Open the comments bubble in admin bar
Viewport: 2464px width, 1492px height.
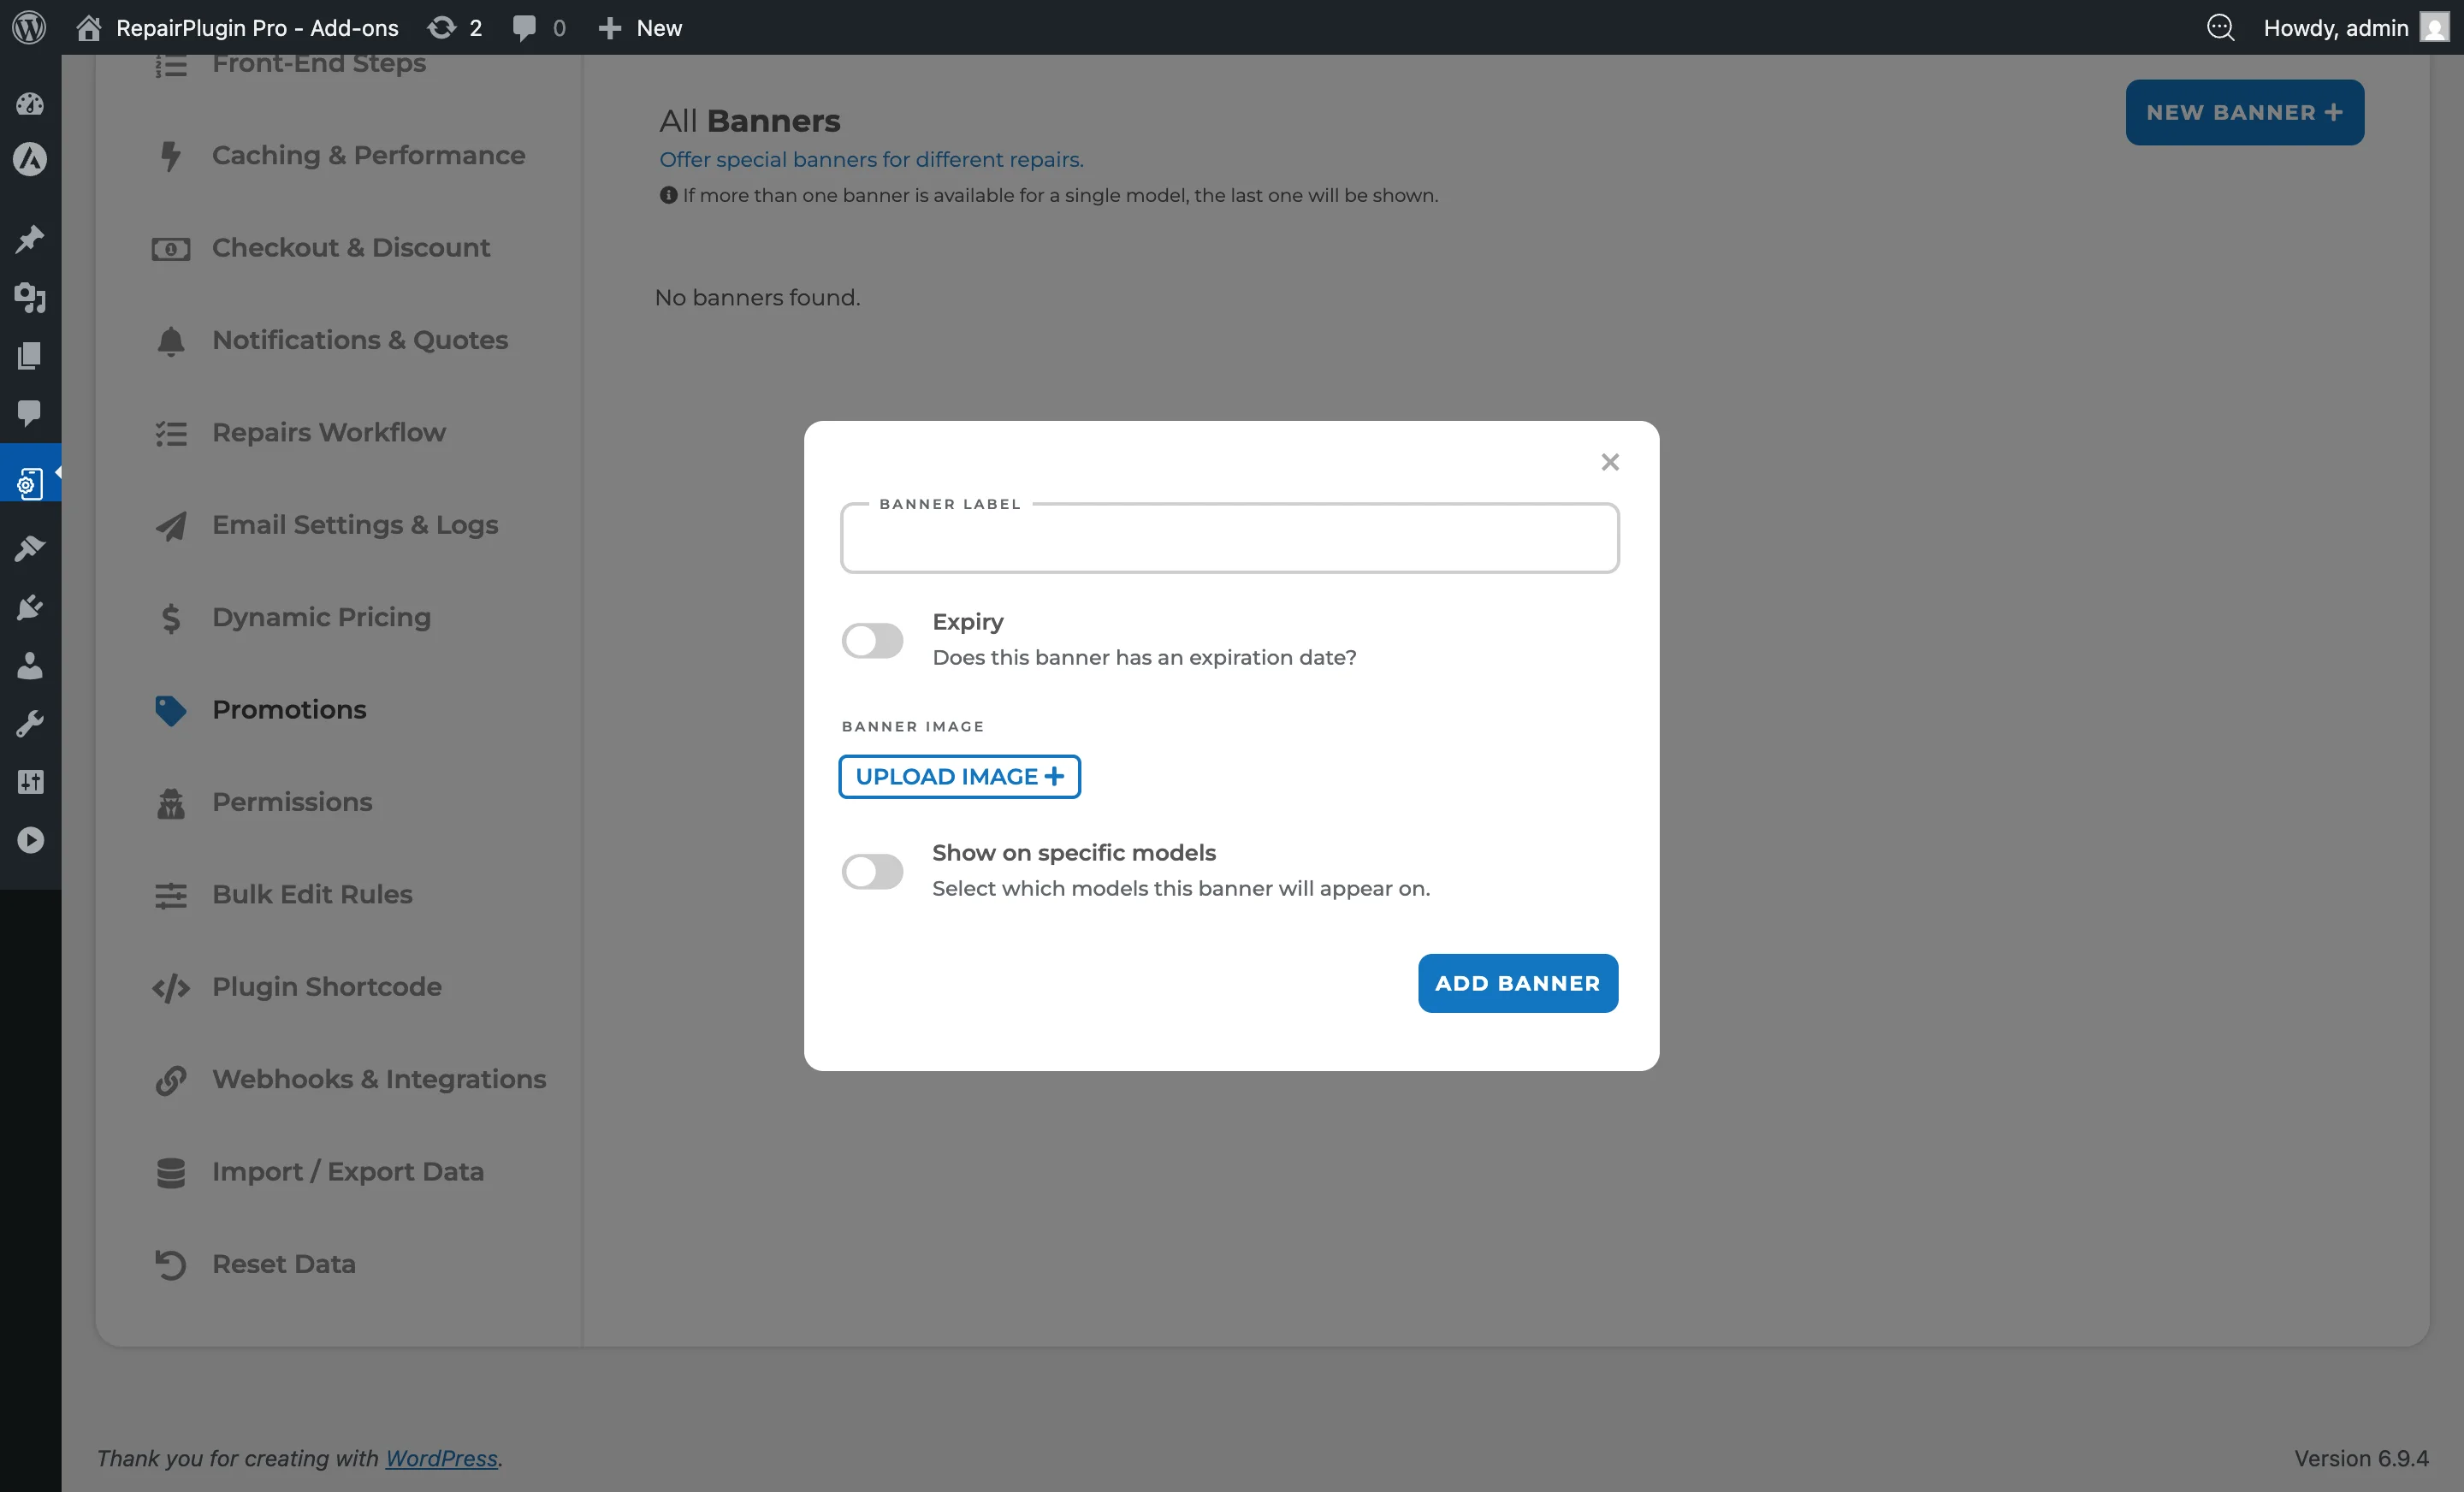click(524, 27)
